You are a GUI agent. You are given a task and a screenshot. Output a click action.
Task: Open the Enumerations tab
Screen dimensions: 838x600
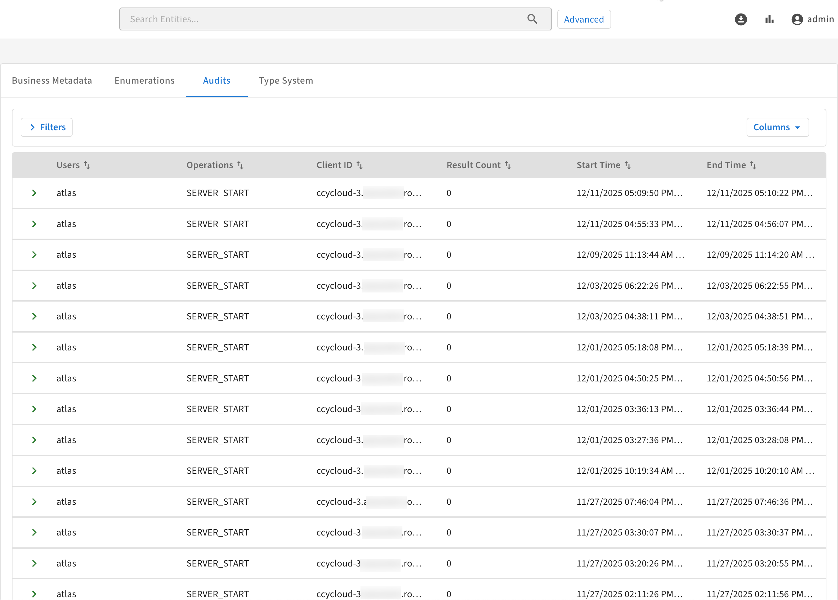point(144,80)
